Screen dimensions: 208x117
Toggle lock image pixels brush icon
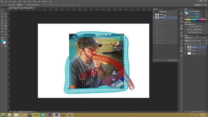coord(191,44)
